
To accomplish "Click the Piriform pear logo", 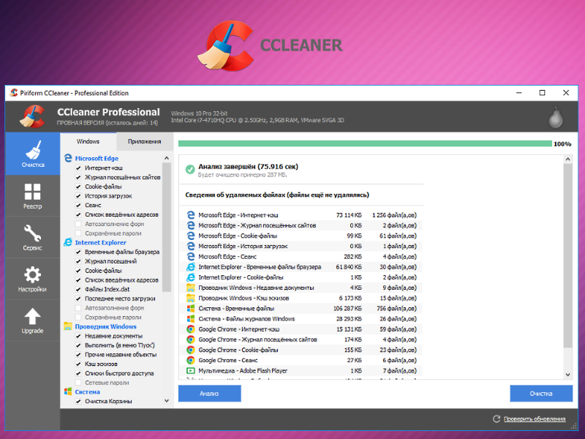I will click(x=556, y=117).
